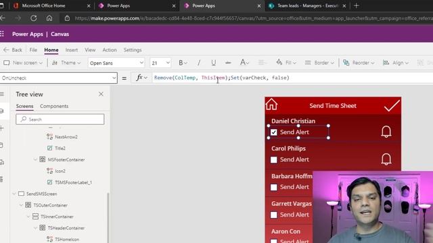This screenshot has height=243, width=433.
Task: Open the Align dropdown
Action: point(396,63)
